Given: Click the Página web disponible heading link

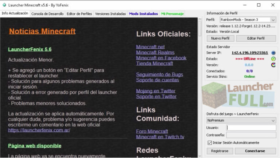Looking at the screenshot, I should (35, 146).
